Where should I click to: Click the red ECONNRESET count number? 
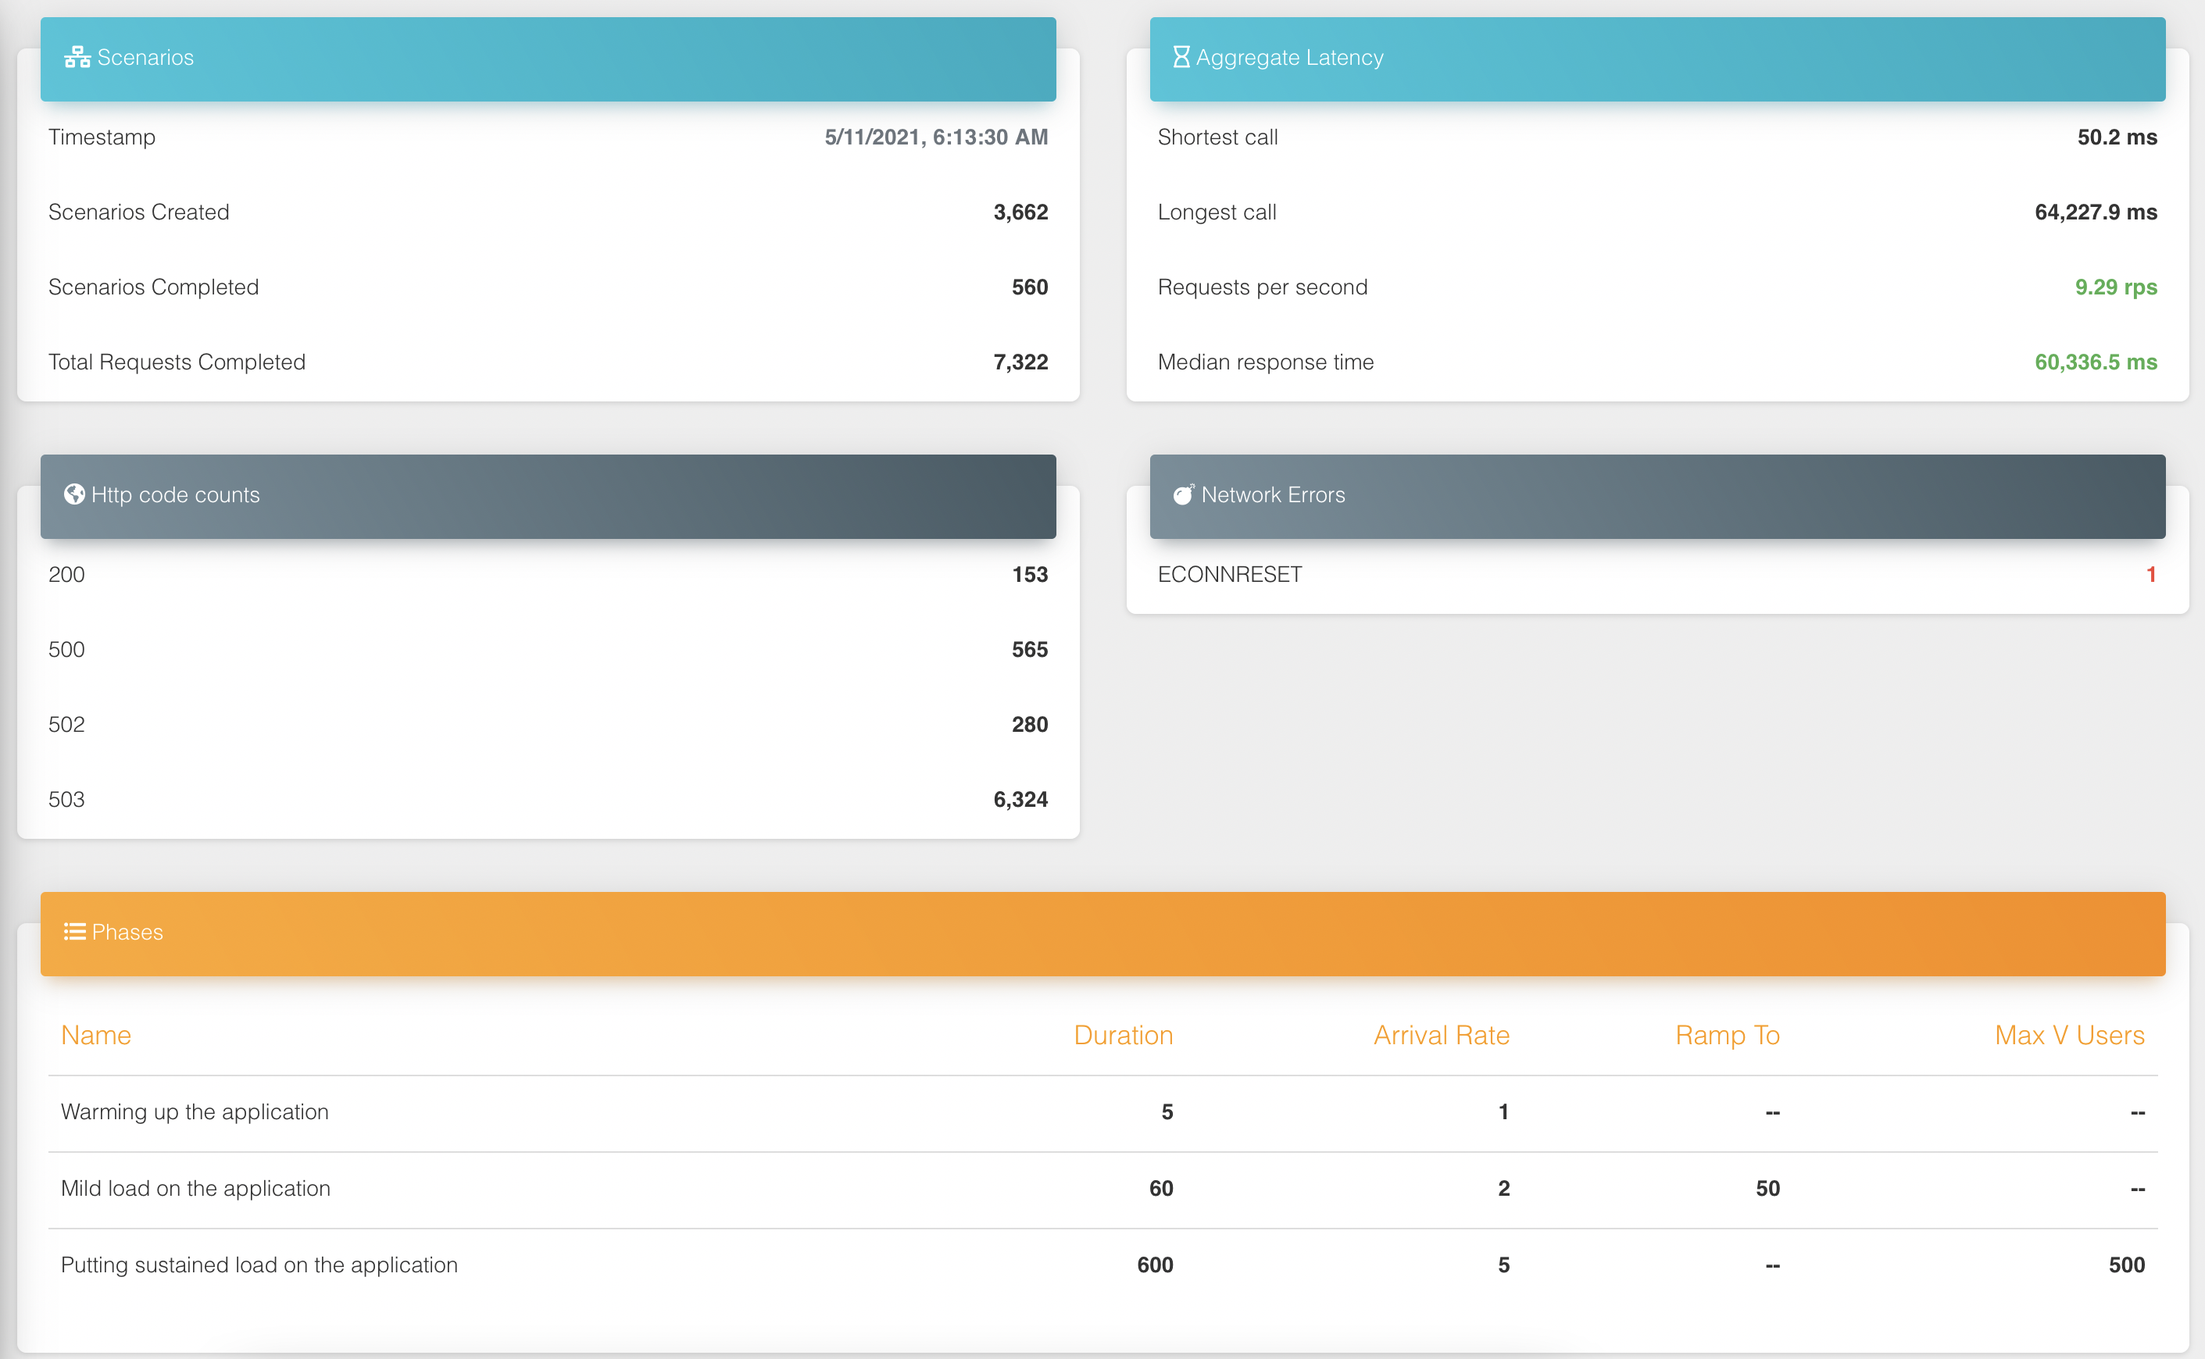[2150, 574]
